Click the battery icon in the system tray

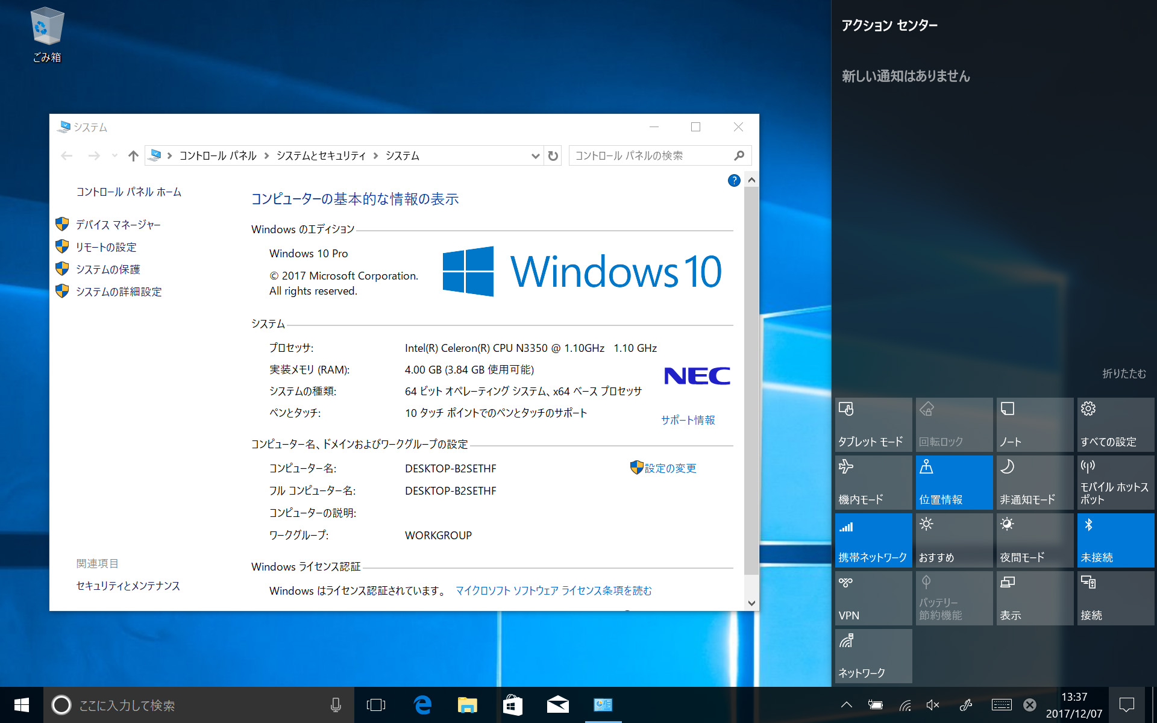pos(875,705)
